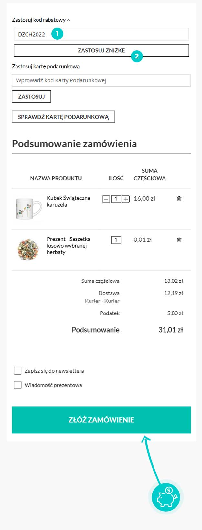
Task: Click the Zastosuj gift card button
Action: click(x=31, y=97)
